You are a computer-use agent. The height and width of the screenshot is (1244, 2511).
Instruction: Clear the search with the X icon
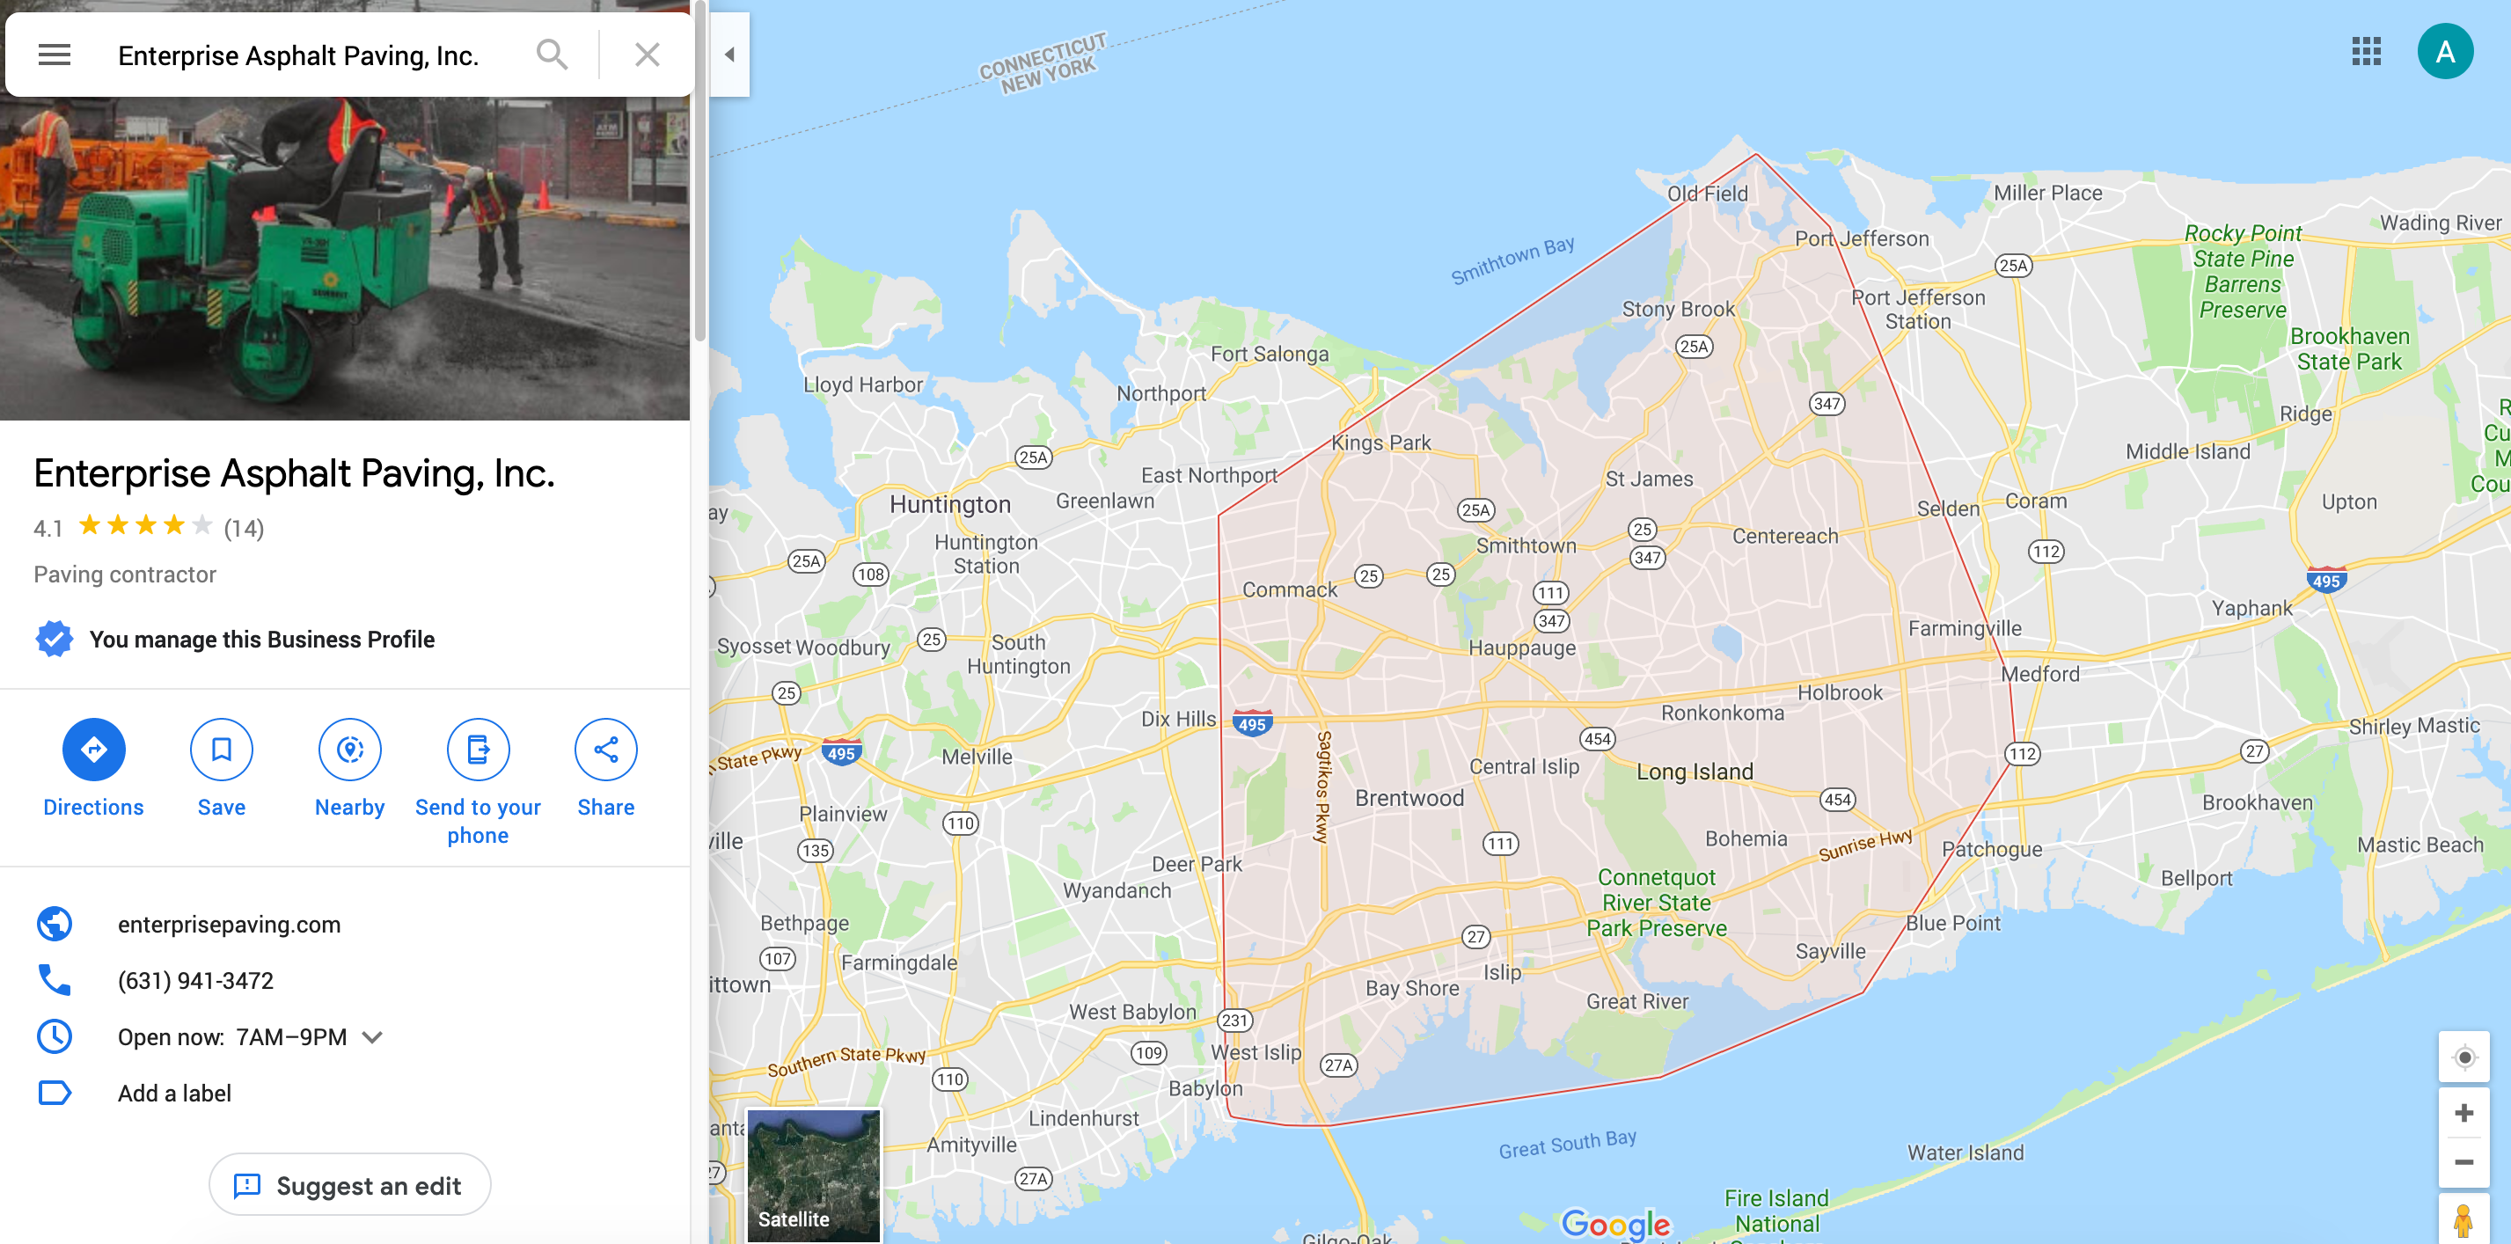coord(648,55)
